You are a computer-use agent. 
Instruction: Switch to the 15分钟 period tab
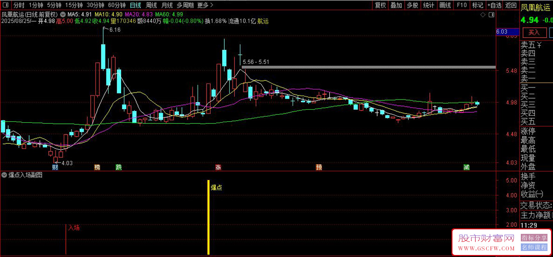(x=74, y=6)
